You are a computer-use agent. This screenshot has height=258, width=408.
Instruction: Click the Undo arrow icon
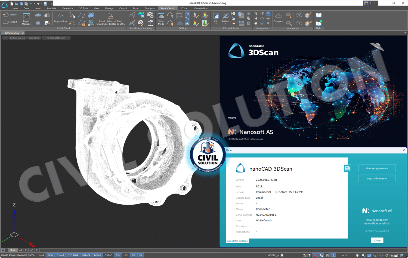tap(31, 4)
